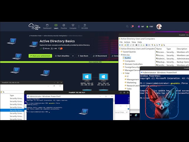This screenshot has width=189, height=142.
Task: Click the green streak flame showing 1707
Action: coord(147,27)
